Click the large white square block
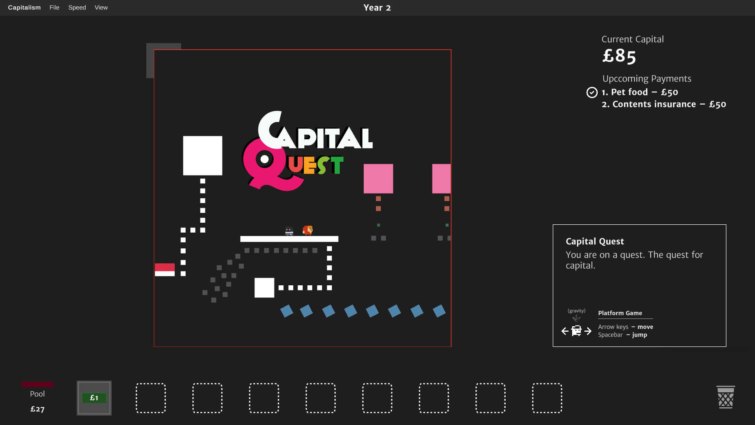 coord(203,156)
